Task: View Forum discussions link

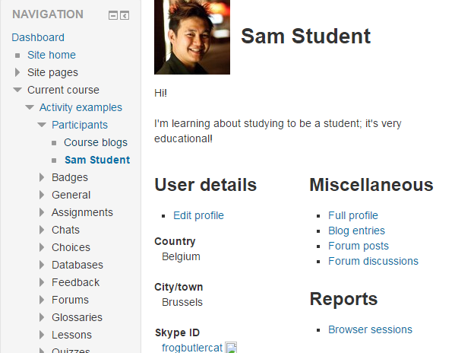Action: click(373, 261)
